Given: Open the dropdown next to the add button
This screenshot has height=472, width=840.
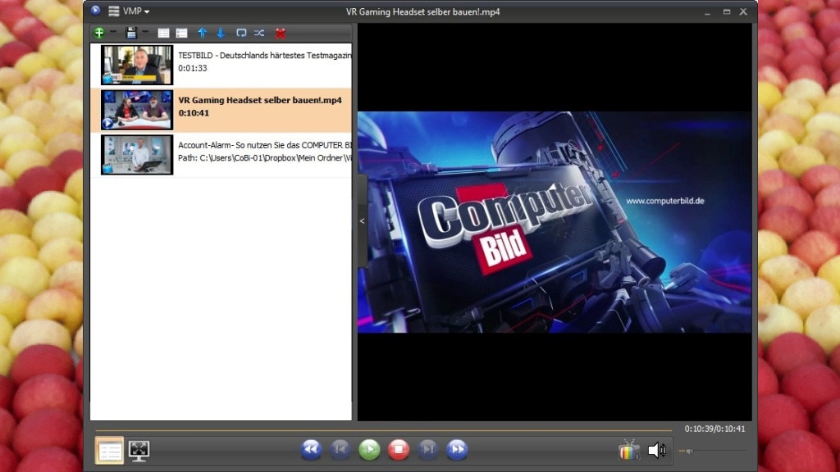Looking at the screenshot, I should click(x=113, y=32).
